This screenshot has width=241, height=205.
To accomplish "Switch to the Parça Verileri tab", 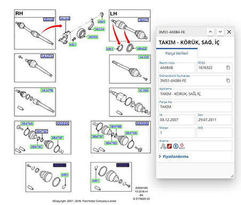I will pos(176,53).
